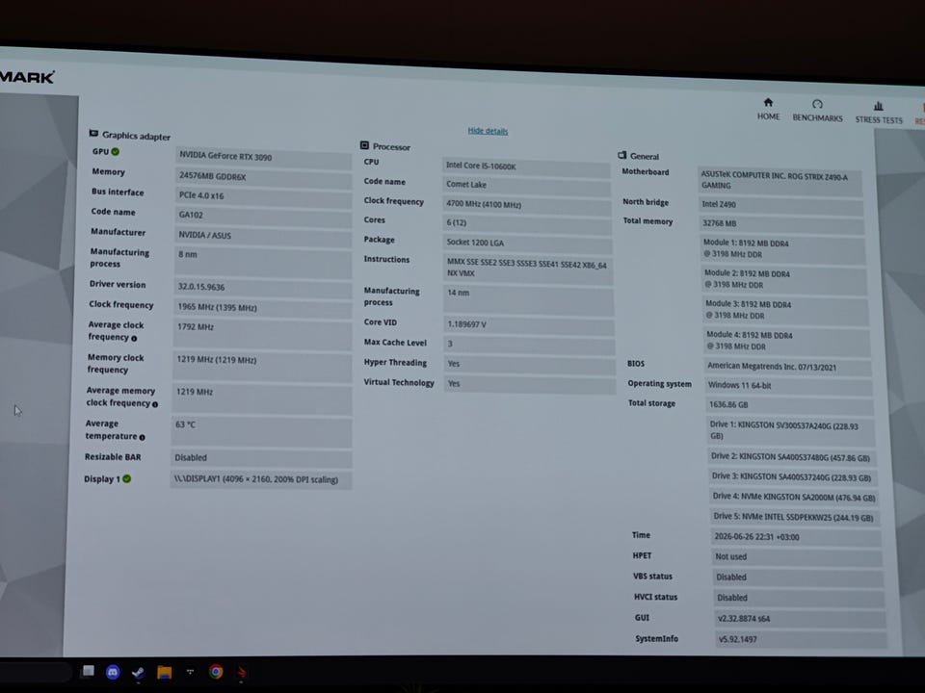Click the green checkmark next to Display 1
Screen dimensions: 925x693
tap(127, 478)
